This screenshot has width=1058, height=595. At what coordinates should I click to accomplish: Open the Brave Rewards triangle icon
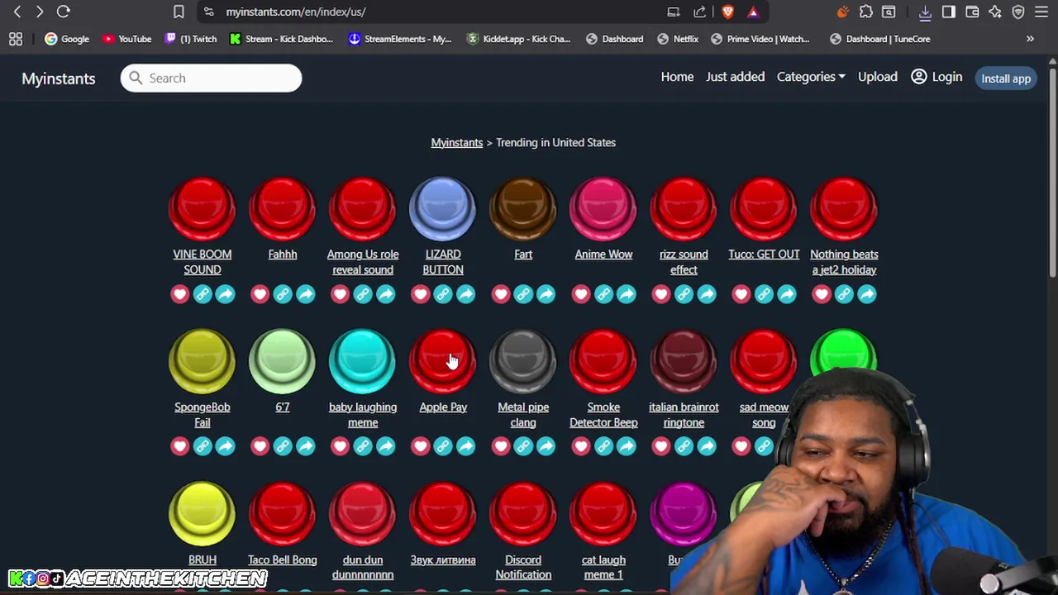[x=753, y=12]
